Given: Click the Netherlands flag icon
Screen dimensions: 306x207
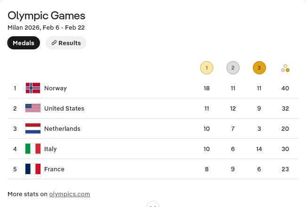Looking at the screenshot, I should pyautogui.click(x=33, y=128).
